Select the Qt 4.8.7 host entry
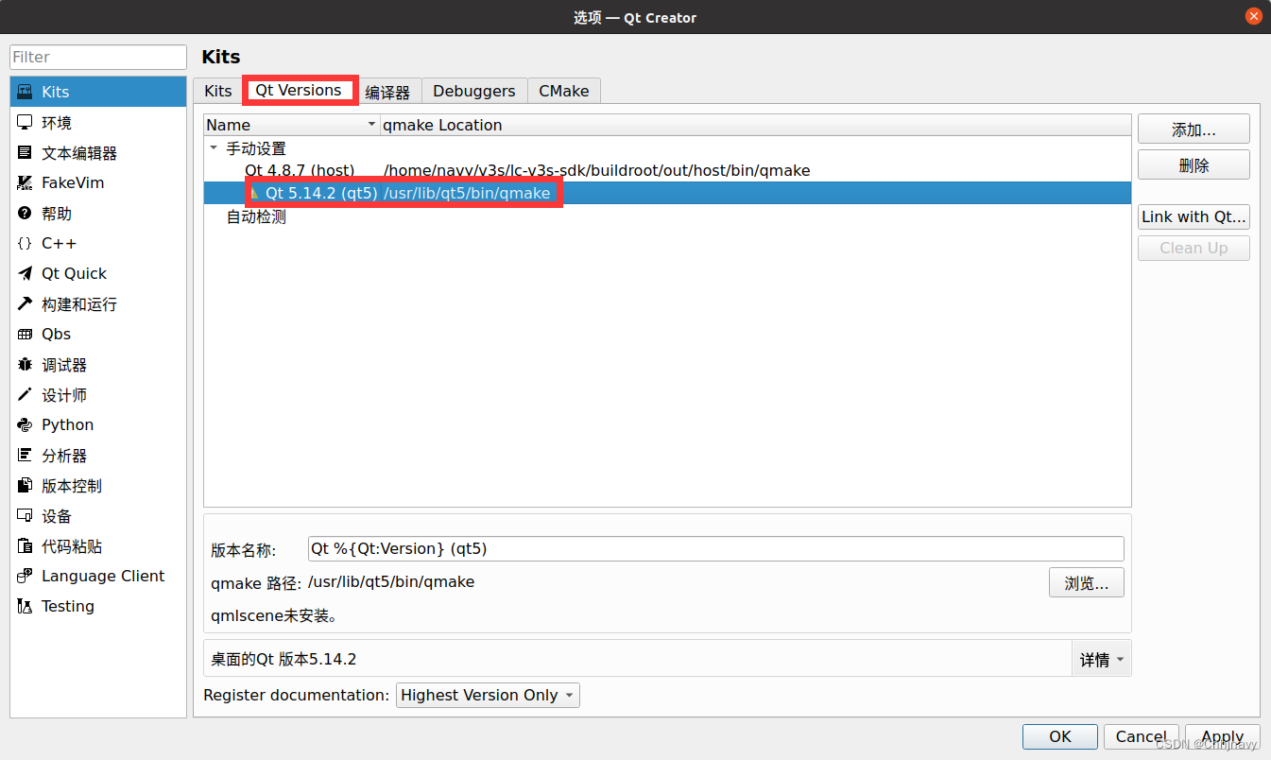1271x760 pixels. pyautogui.click(x=300, y=170)
